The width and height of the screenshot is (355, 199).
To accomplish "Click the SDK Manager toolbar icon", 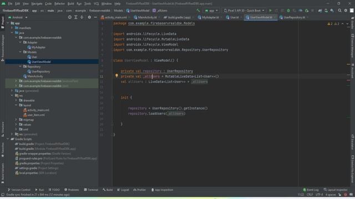I will click(x=332, y=11).
